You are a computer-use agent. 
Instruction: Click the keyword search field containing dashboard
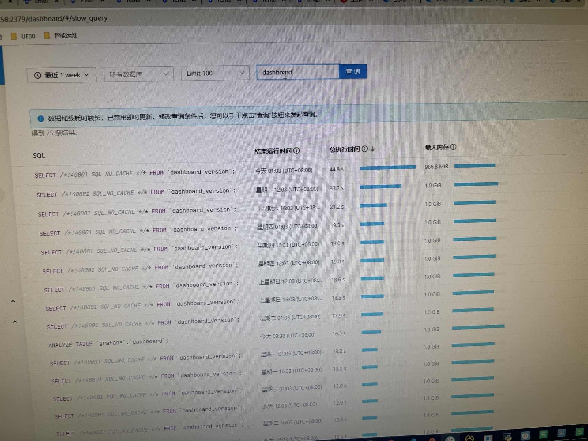click(297, 72)
